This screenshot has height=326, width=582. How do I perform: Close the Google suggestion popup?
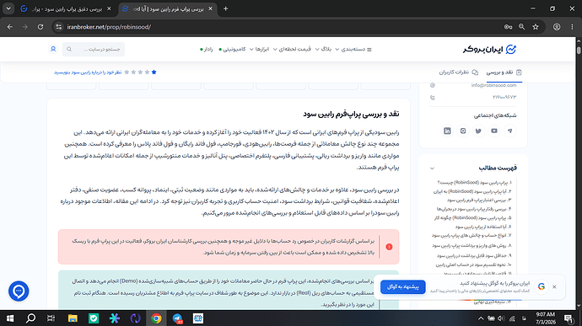coord(554,286)
